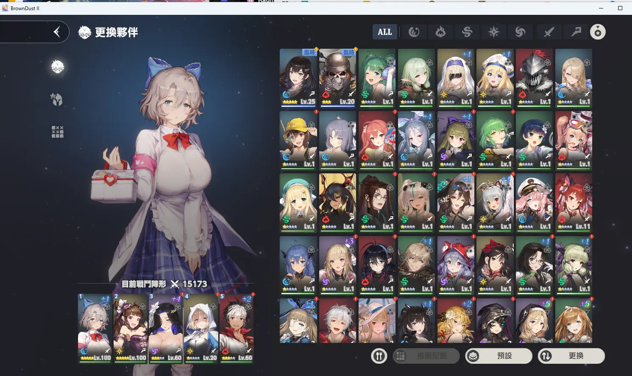Click the 更換夥伴 page title
Viewport: 632px width, 376px height.
[116, 32]
